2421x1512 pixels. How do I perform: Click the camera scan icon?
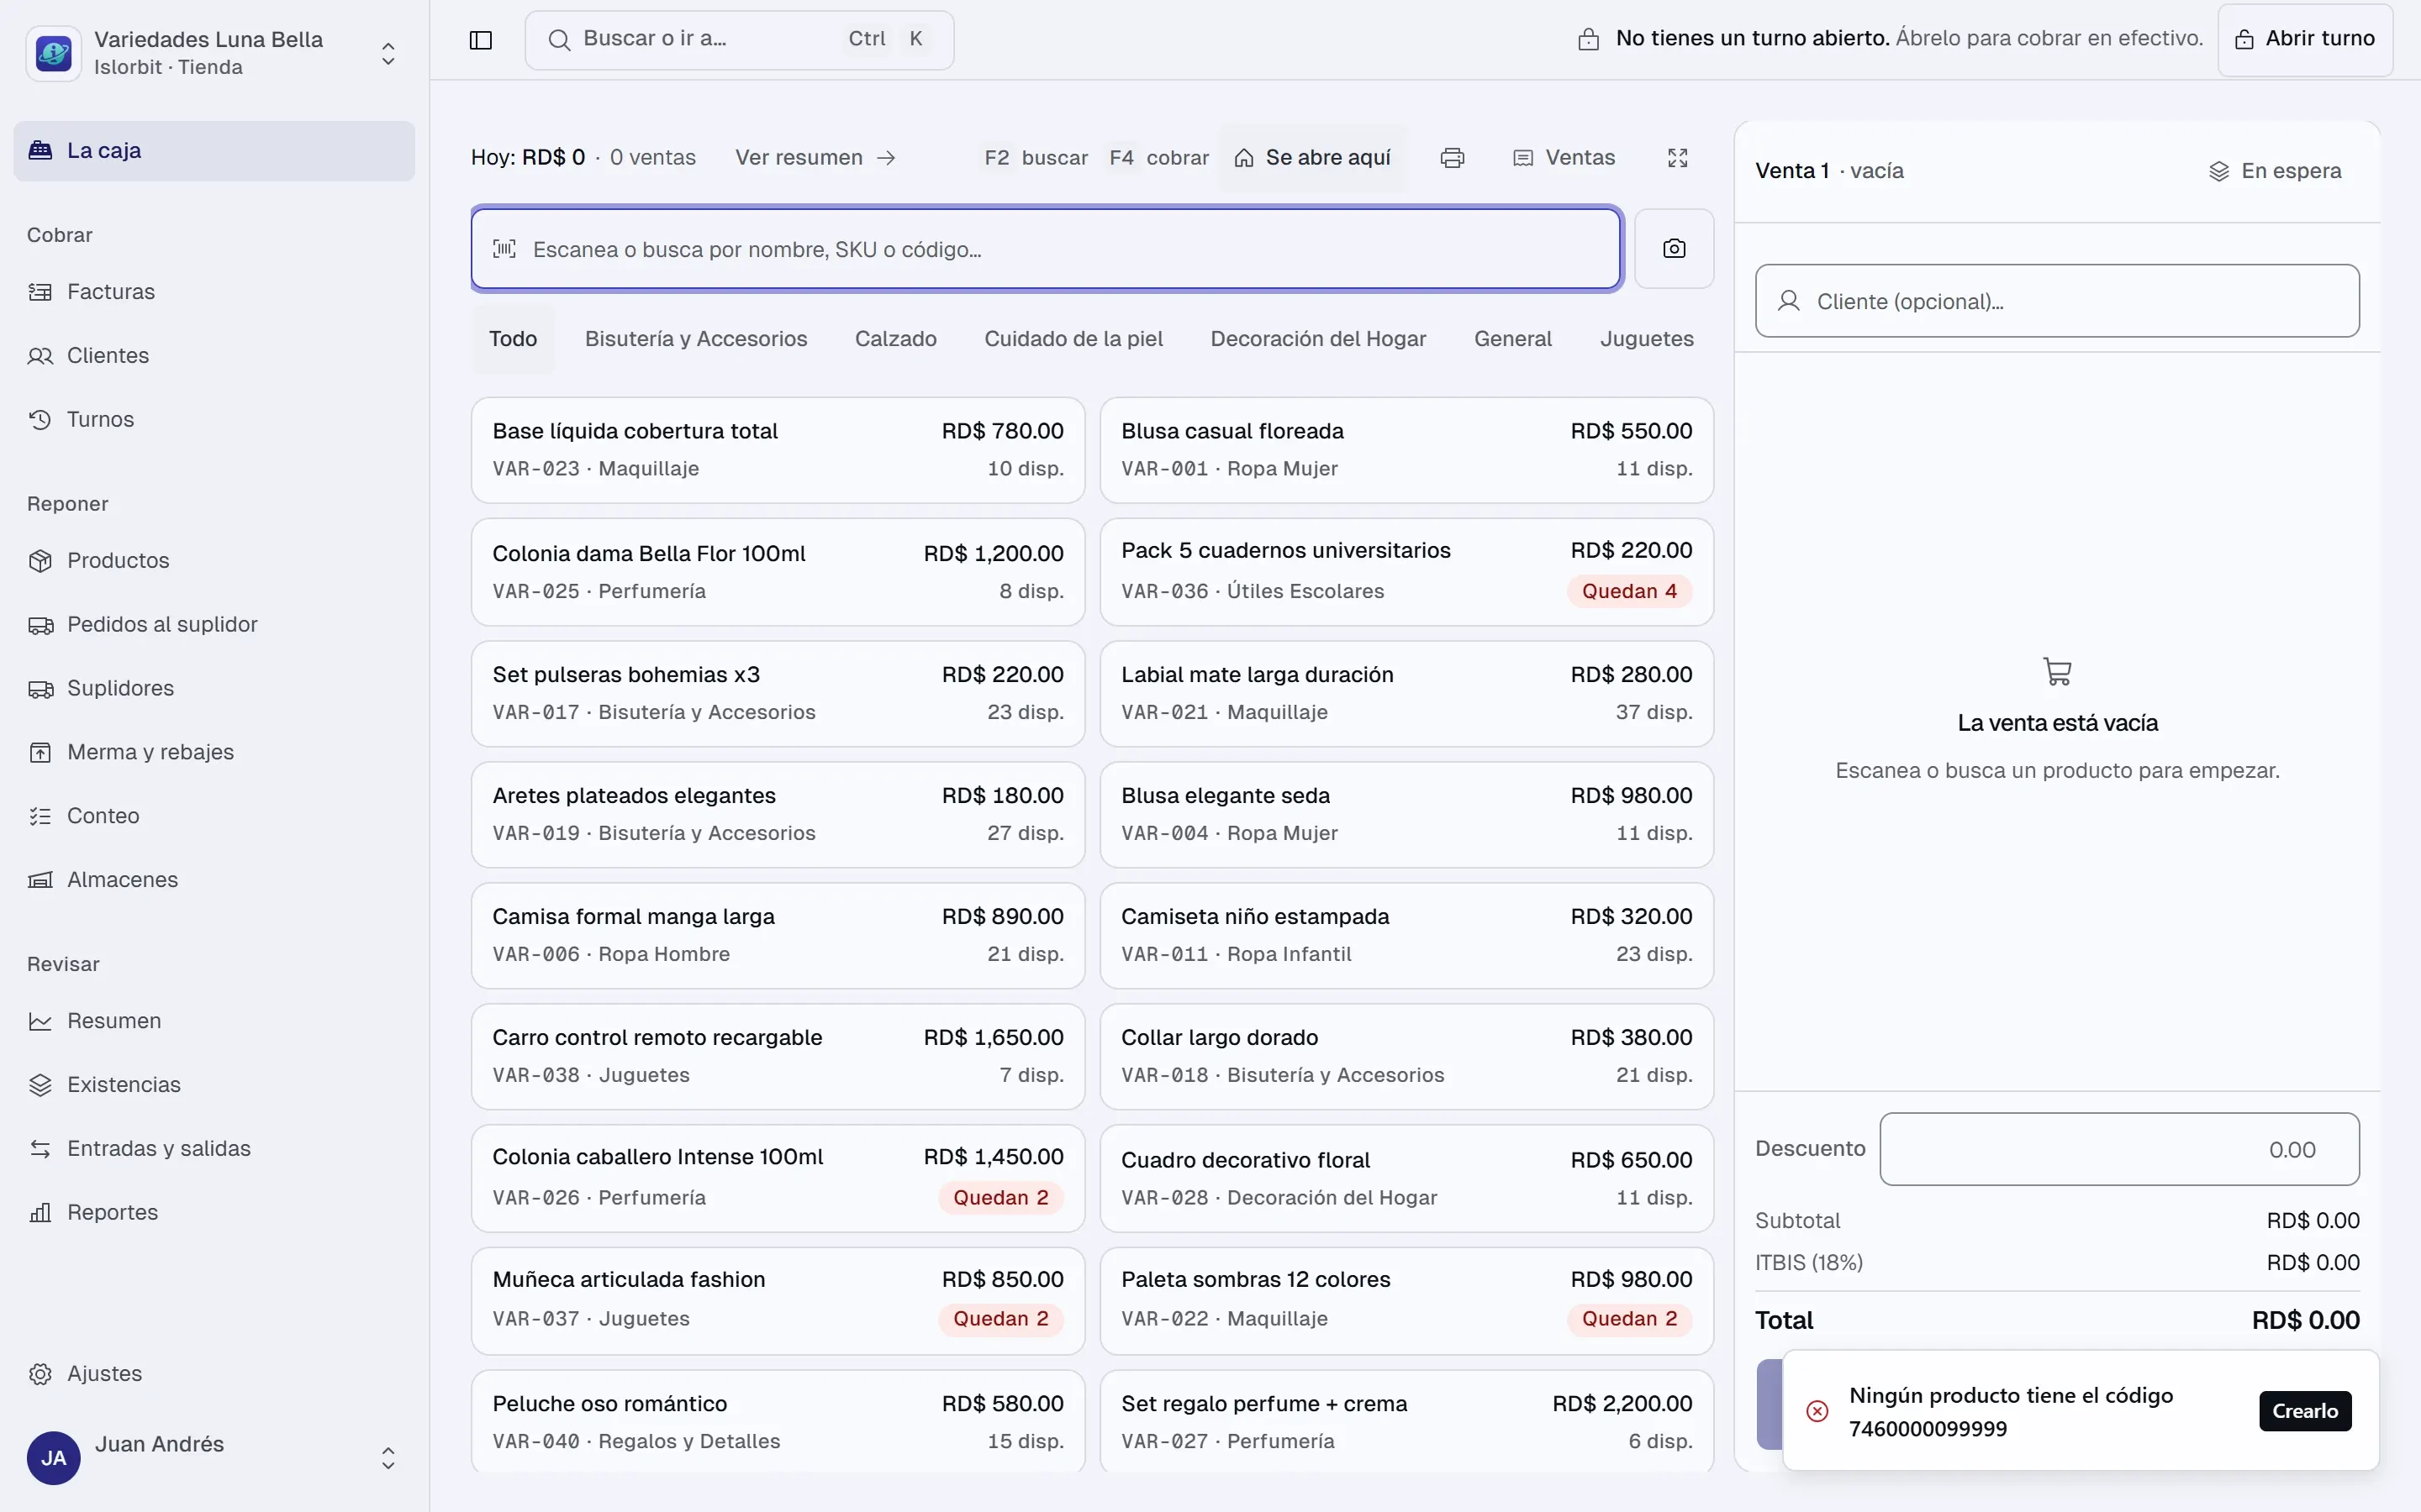point(1674,249)
